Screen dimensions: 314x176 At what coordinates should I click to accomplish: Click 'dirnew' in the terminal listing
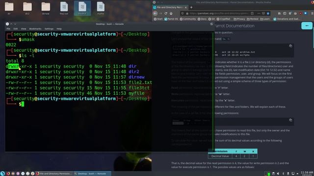click(136, 77)
